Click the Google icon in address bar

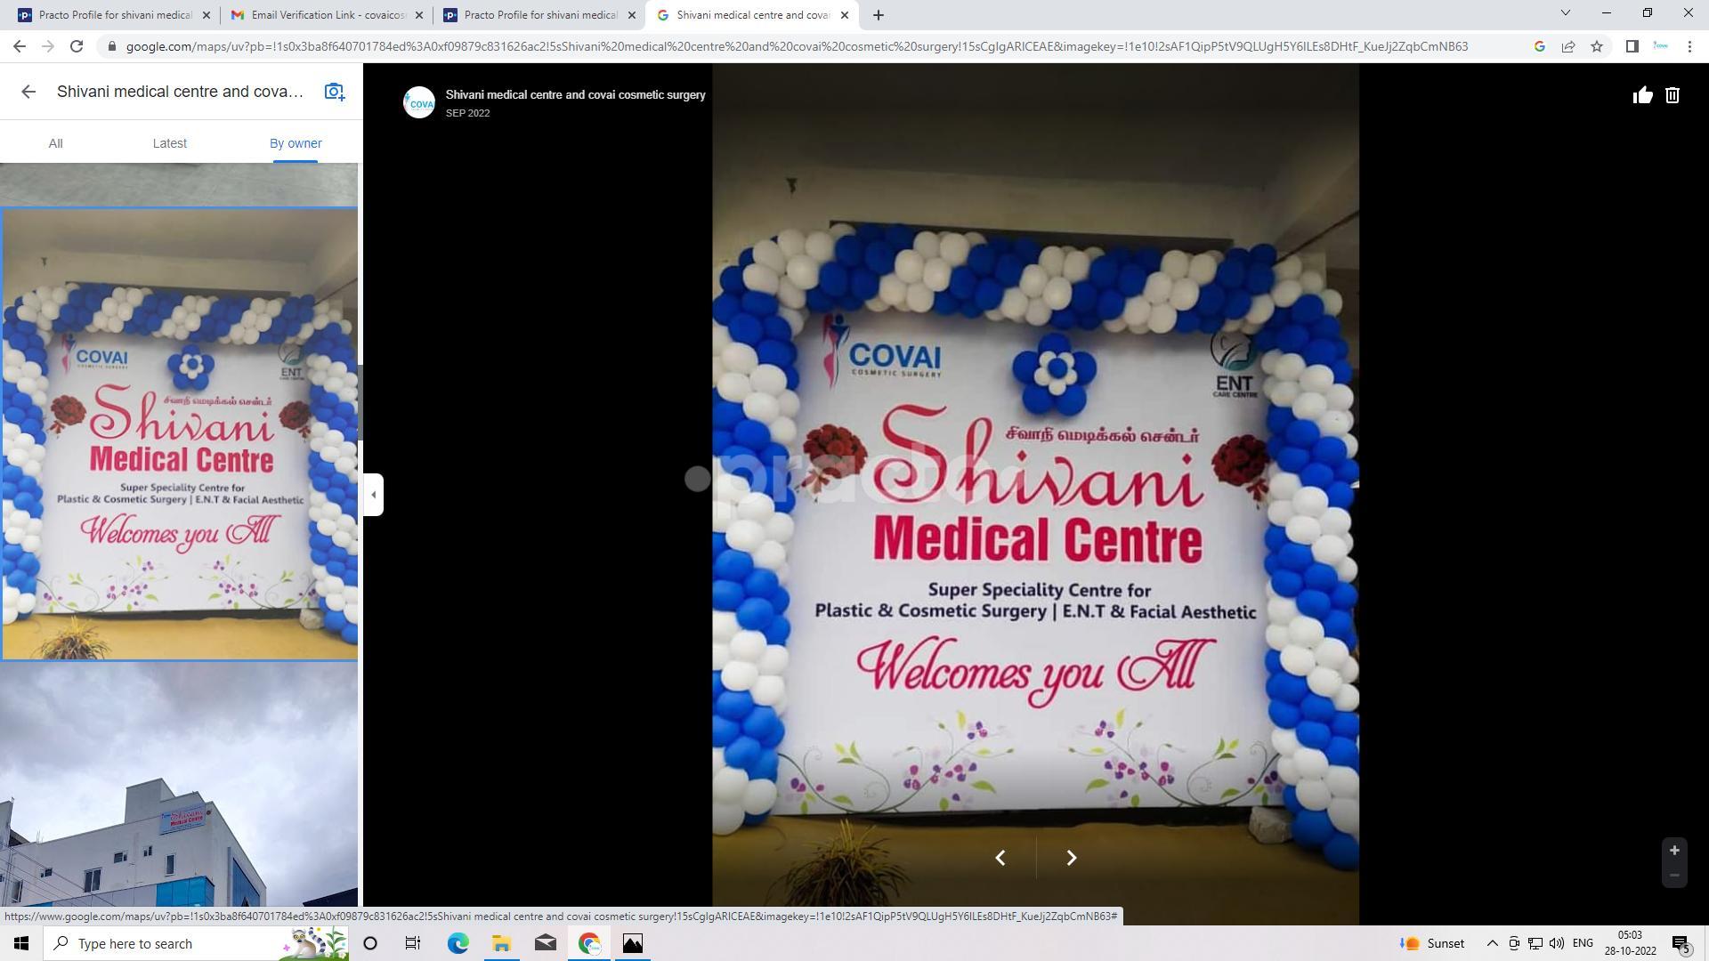click(x=1539, y=46)
